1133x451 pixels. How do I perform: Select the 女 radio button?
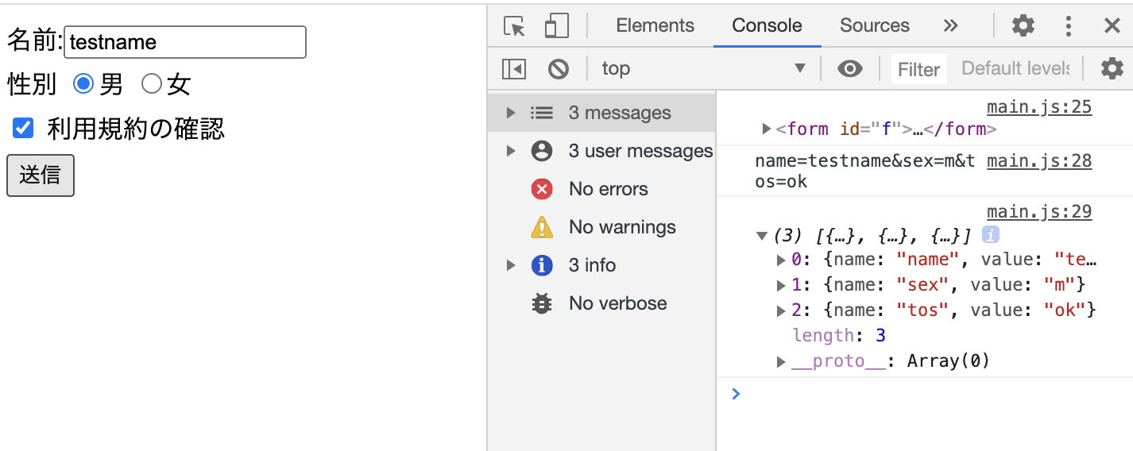pyautogui.click(x=151, y=83)
